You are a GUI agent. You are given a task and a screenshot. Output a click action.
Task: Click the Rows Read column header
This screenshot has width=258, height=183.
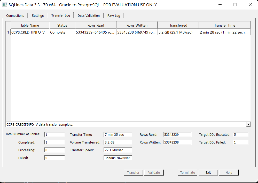click(96, 25)
